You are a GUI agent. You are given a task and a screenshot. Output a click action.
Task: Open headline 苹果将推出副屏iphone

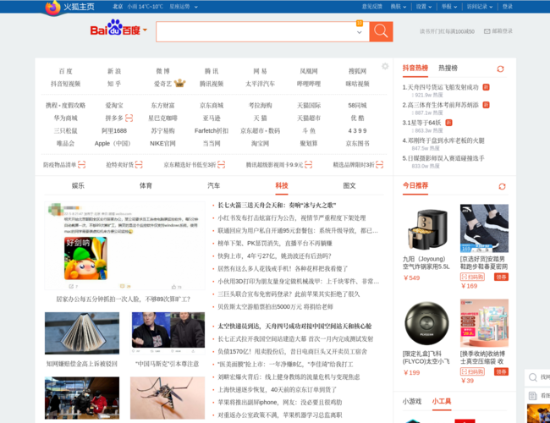click(x=280, y=403)
